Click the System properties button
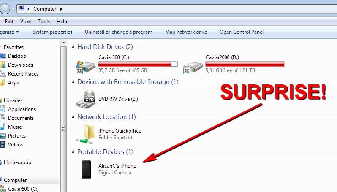 tap(52, 32)
